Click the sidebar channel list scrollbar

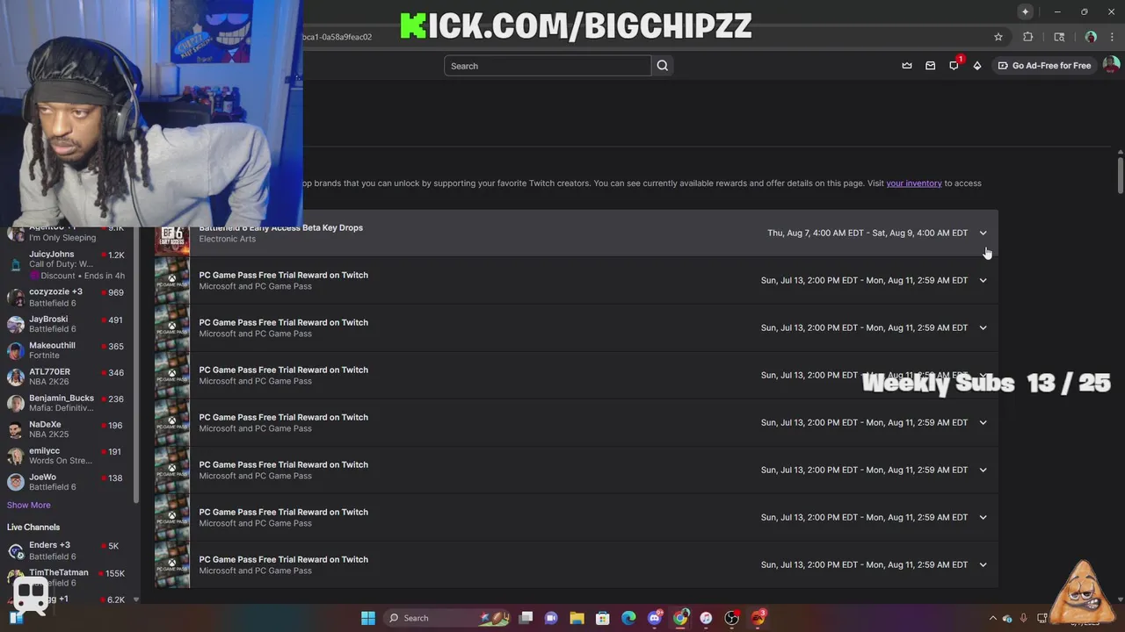point(136,364)
